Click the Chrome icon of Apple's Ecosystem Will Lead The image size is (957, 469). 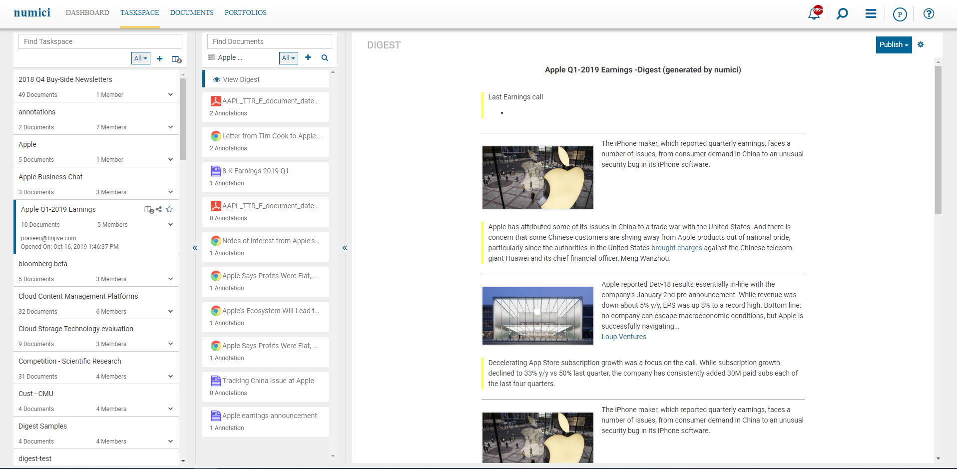pos(216,311)
